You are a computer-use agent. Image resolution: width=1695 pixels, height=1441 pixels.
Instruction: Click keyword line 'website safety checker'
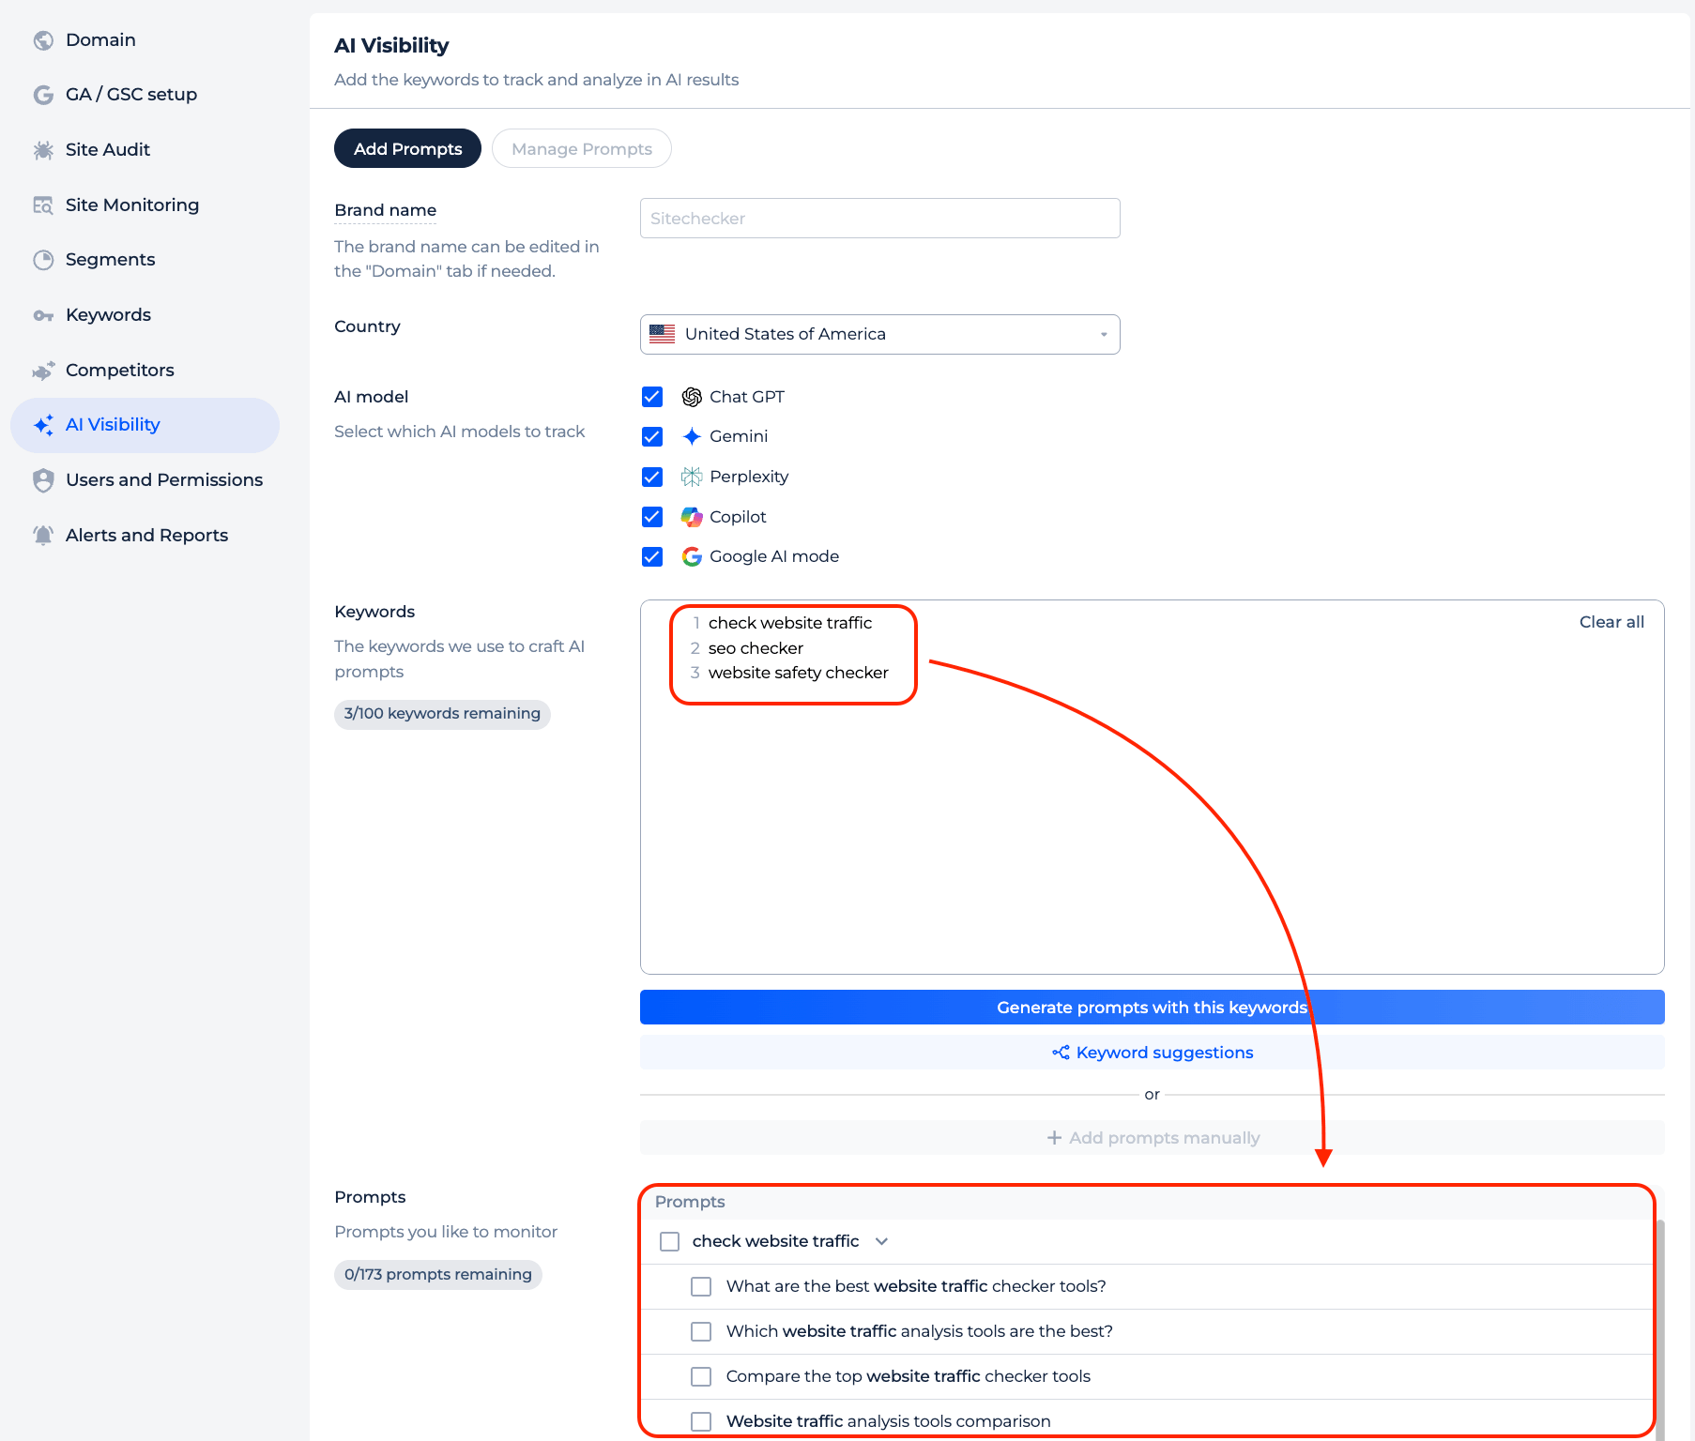click(798, 673)
